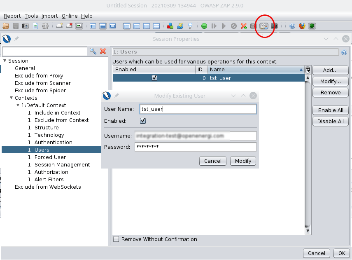Launch the Firefox browser icon in toolbar
352x260 pixels.
click(x=302, y=26)
